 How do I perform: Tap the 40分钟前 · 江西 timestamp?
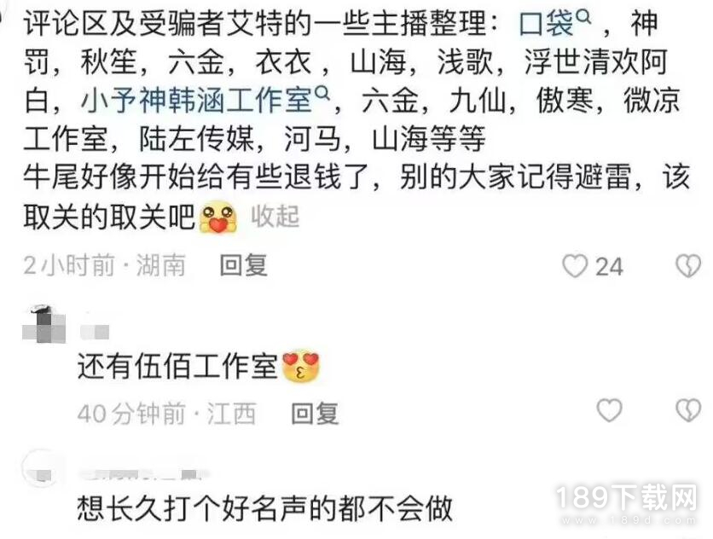pyautogui.click(x=166, y=414)
